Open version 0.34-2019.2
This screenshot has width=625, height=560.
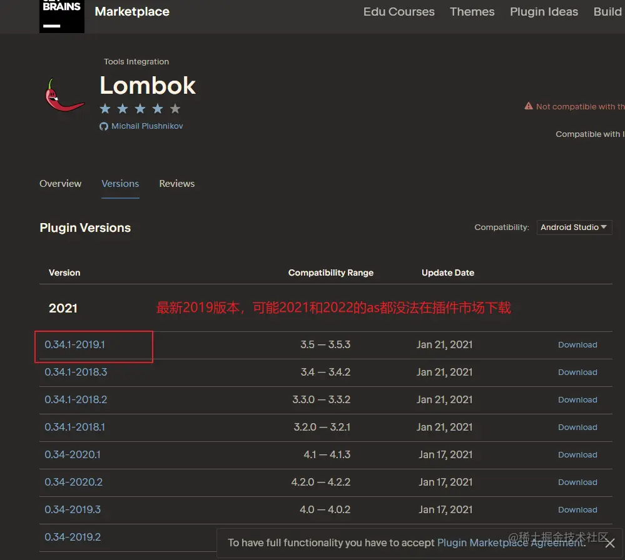pos(73,537)
